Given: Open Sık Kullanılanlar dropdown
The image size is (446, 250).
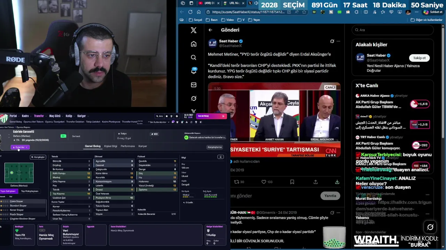Looking at the screenshot, I should [x=159, y=122].
